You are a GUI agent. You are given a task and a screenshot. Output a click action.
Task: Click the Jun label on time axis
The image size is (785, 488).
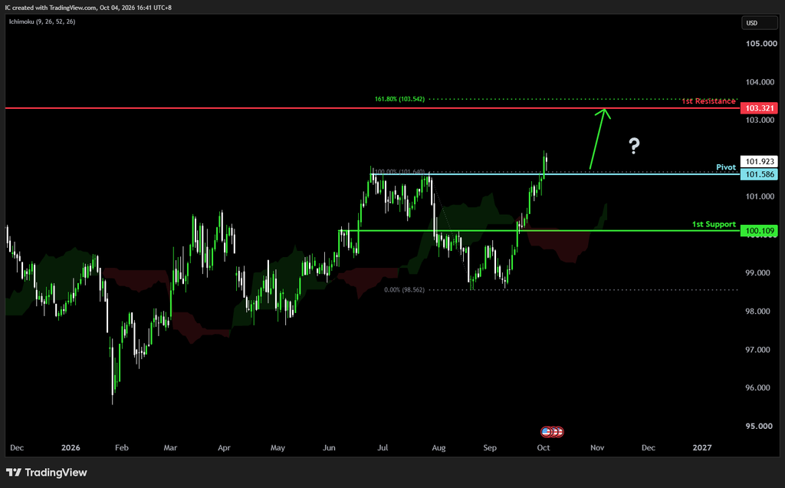click(x=329, y=448)
